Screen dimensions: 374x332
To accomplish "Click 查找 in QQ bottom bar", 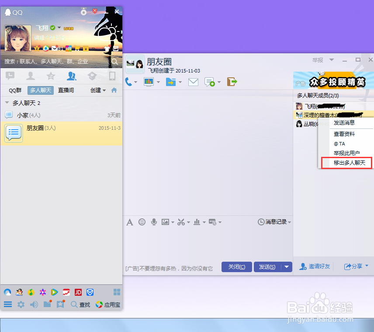I will pos(80,304).
